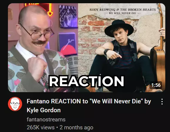This screenshot has width=170, height=132.
Task: Click the Prince poster in thumbnail background
Action: coord(68,16)
